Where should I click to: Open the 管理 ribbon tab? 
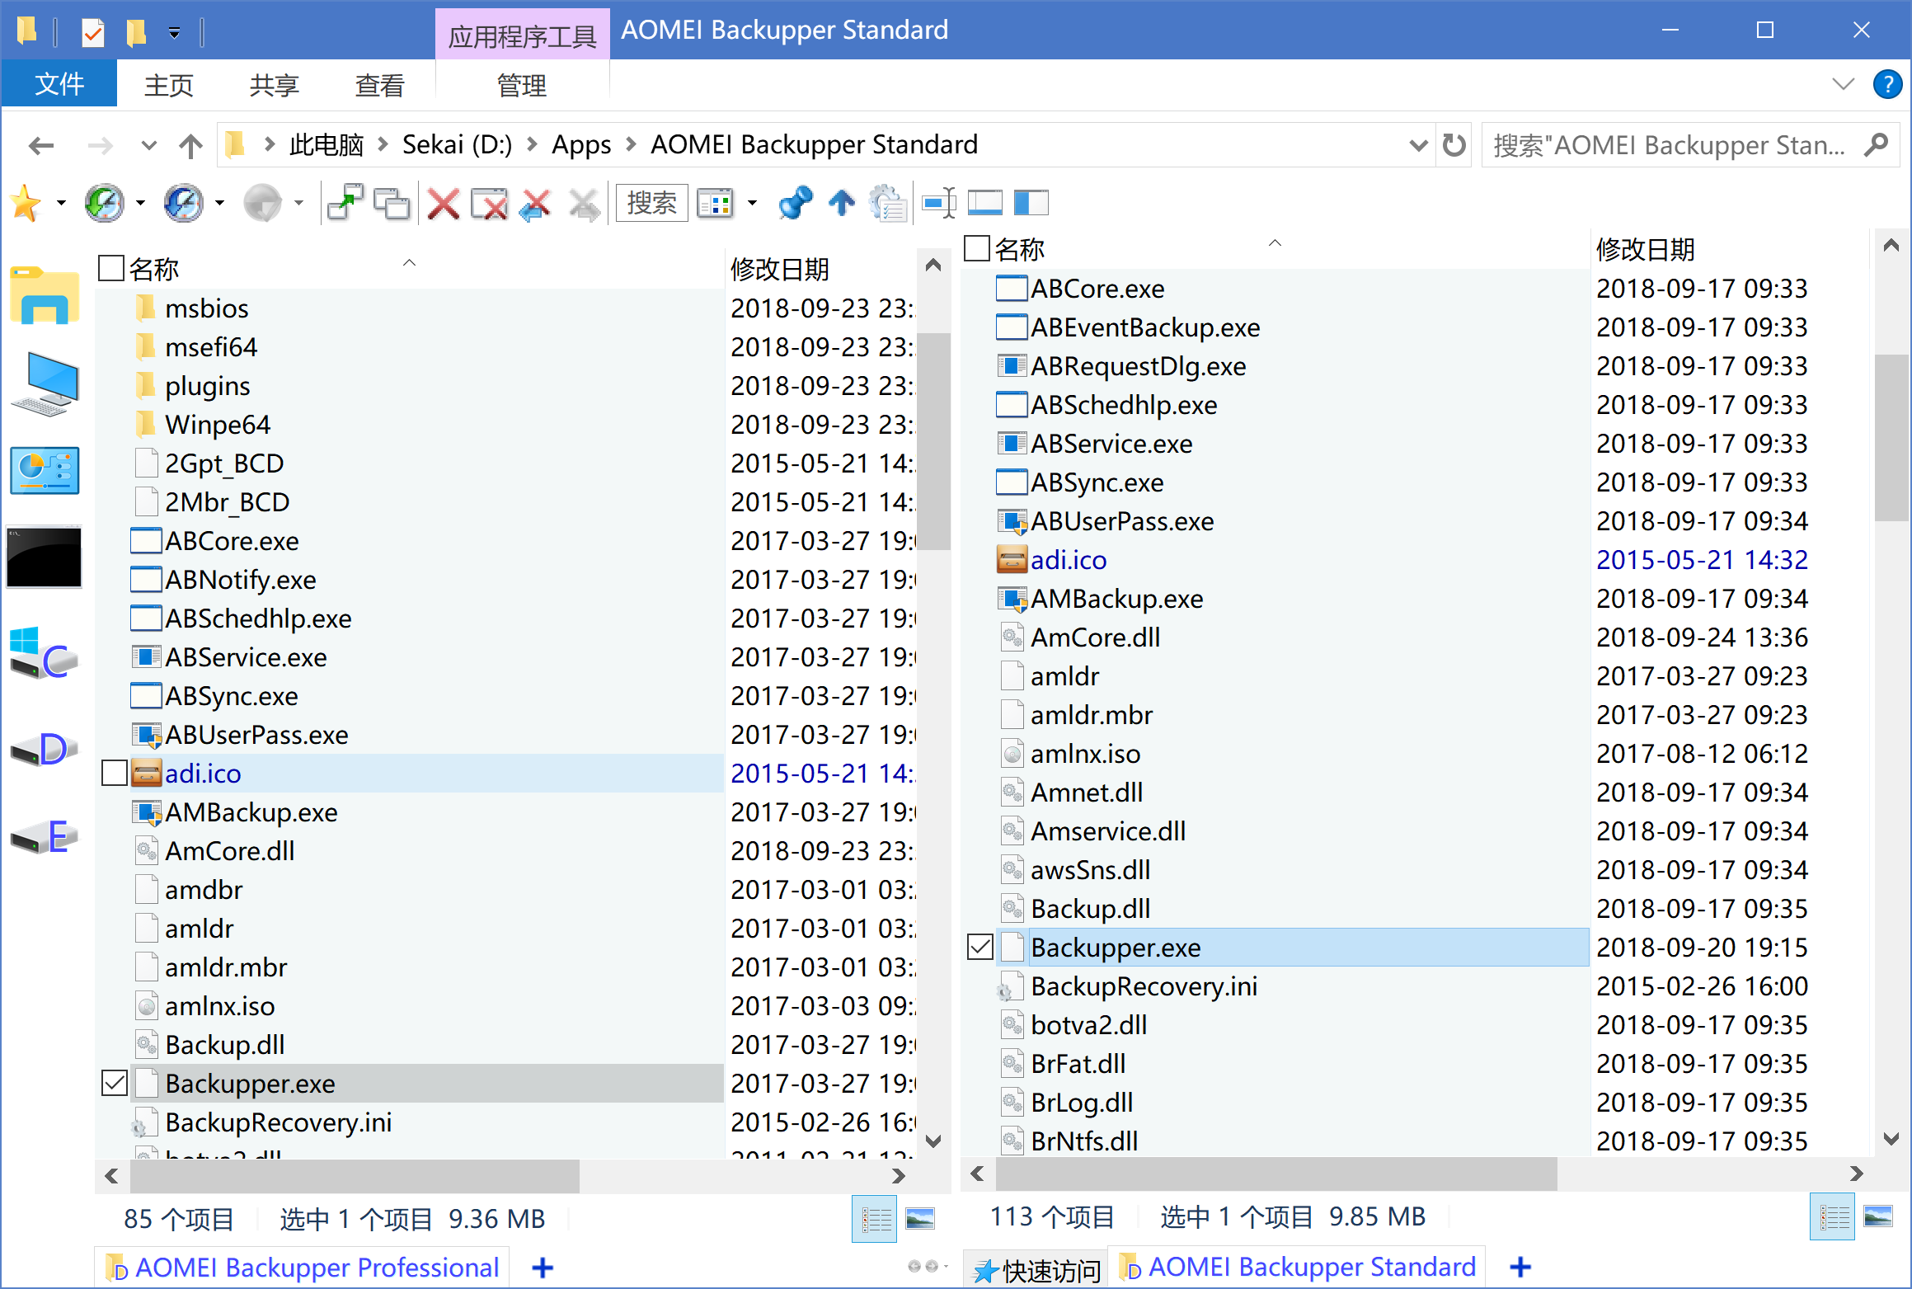pos(522,85)
